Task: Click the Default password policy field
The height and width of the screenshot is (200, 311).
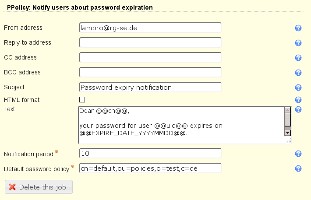Action: coord(150,168)
